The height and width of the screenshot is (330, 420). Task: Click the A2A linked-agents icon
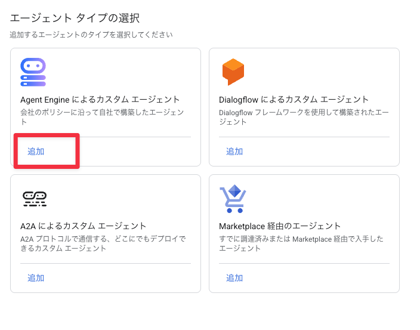click(x=35, y=199)
